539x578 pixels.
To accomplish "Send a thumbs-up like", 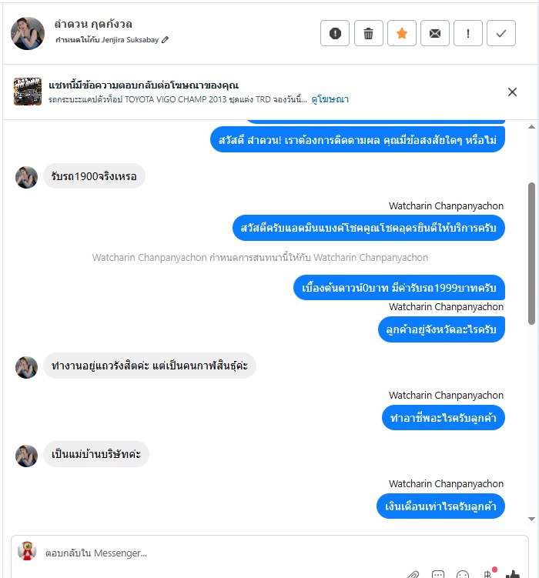I will [x=513, y=574].
